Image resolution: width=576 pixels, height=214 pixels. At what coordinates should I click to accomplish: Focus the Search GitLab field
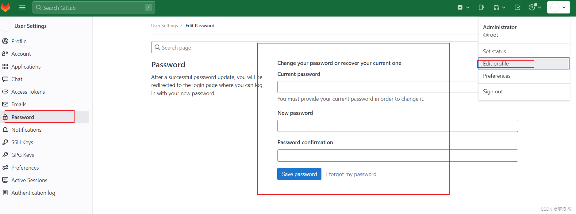click(x=94, y=7)
